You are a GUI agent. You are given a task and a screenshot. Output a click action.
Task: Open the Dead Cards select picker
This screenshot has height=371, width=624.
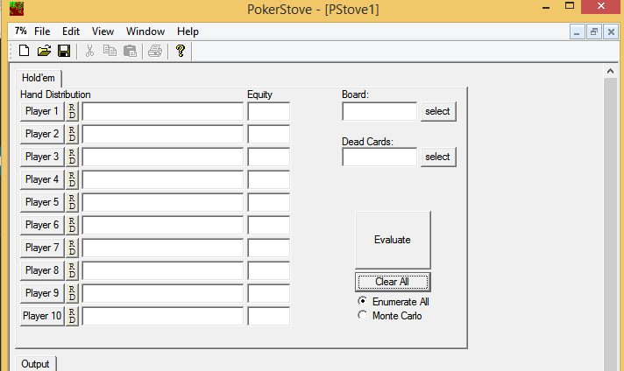[x=438, y=157]
